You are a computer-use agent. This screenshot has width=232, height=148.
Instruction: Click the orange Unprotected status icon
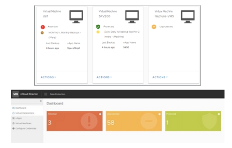tap(154, 27)
